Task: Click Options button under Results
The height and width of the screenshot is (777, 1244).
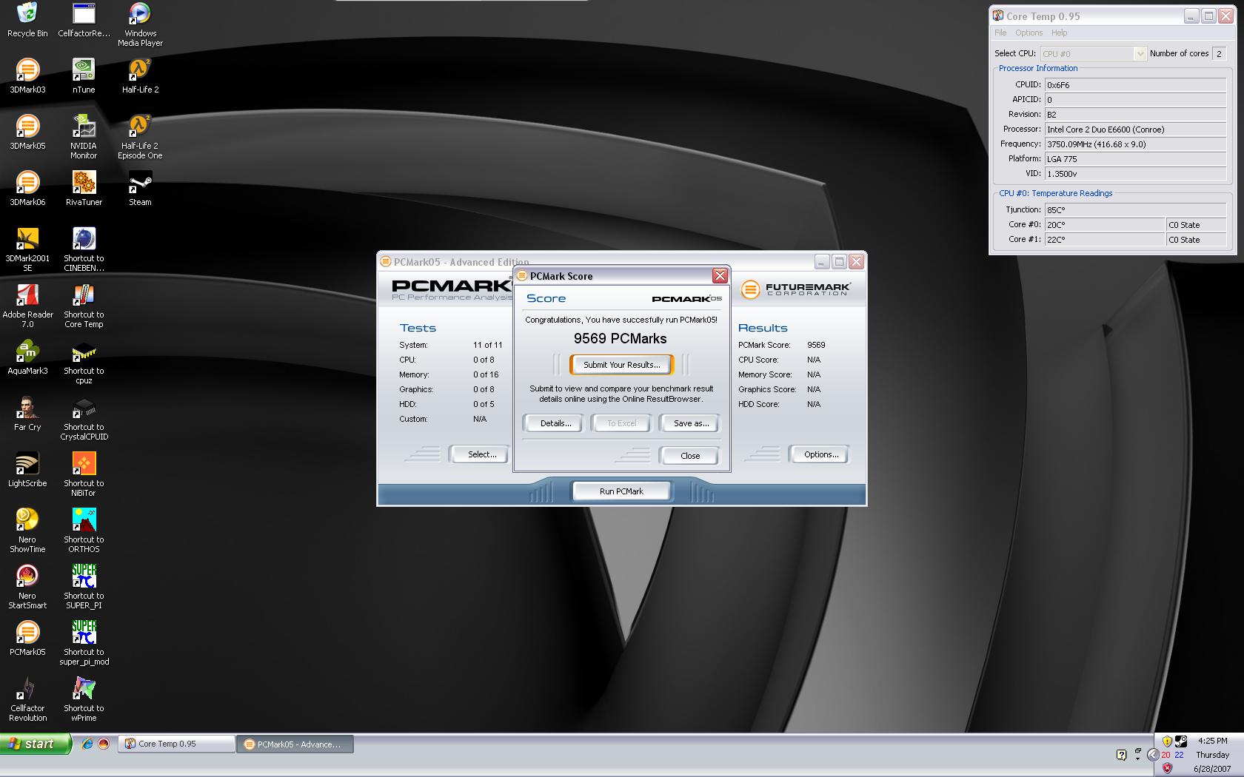Action: [820, 454]
